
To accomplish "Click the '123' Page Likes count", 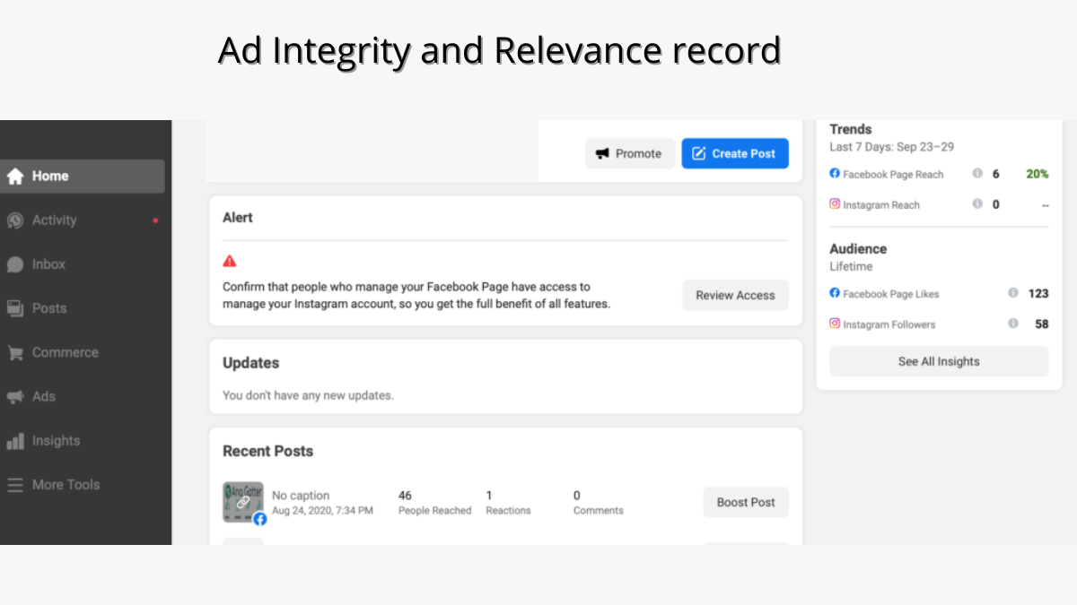I will point(1038,293).
